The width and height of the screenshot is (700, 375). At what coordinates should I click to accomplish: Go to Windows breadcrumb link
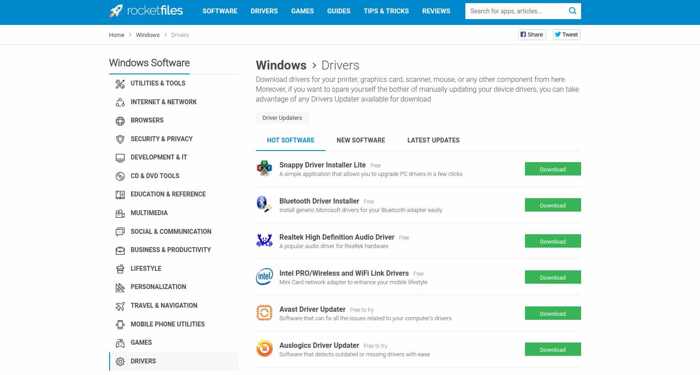click(x=148, y=35)
